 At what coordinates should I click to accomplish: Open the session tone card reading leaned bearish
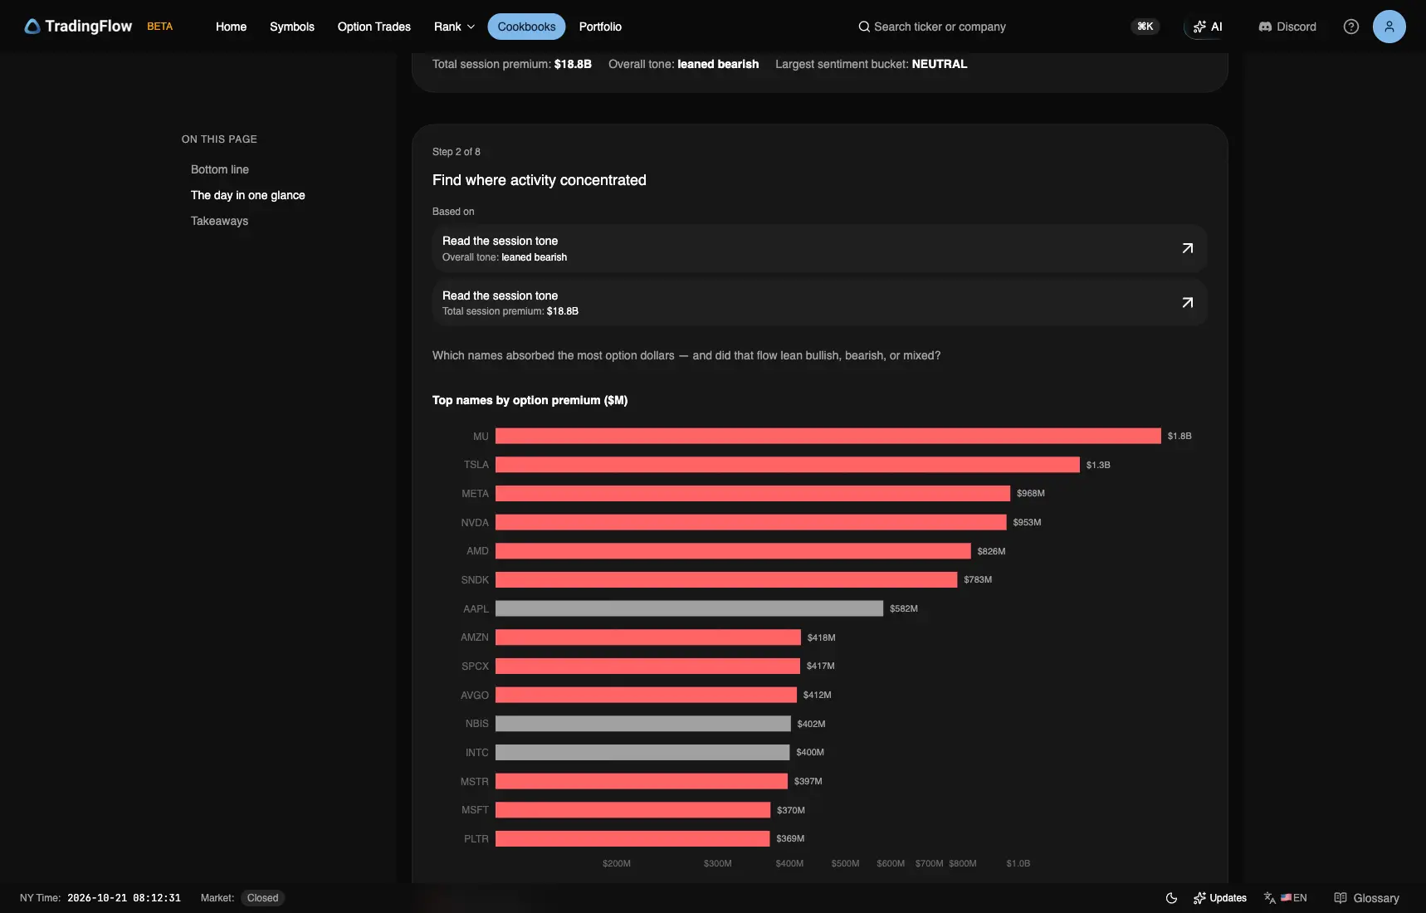tap(819, 248)
